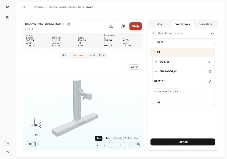This screenshot has width=227, height=159.
Task: Select Joint jog mode
Action: point(65,55)
